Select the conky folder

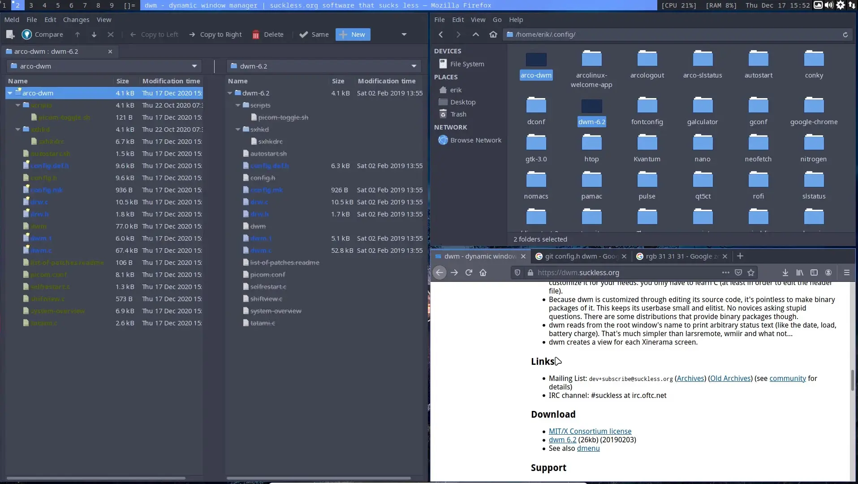pos(814,65)
